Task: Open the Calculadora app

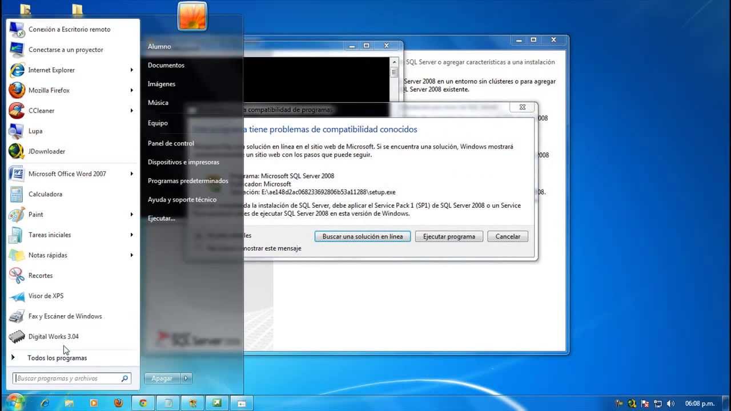Action: 73,194
